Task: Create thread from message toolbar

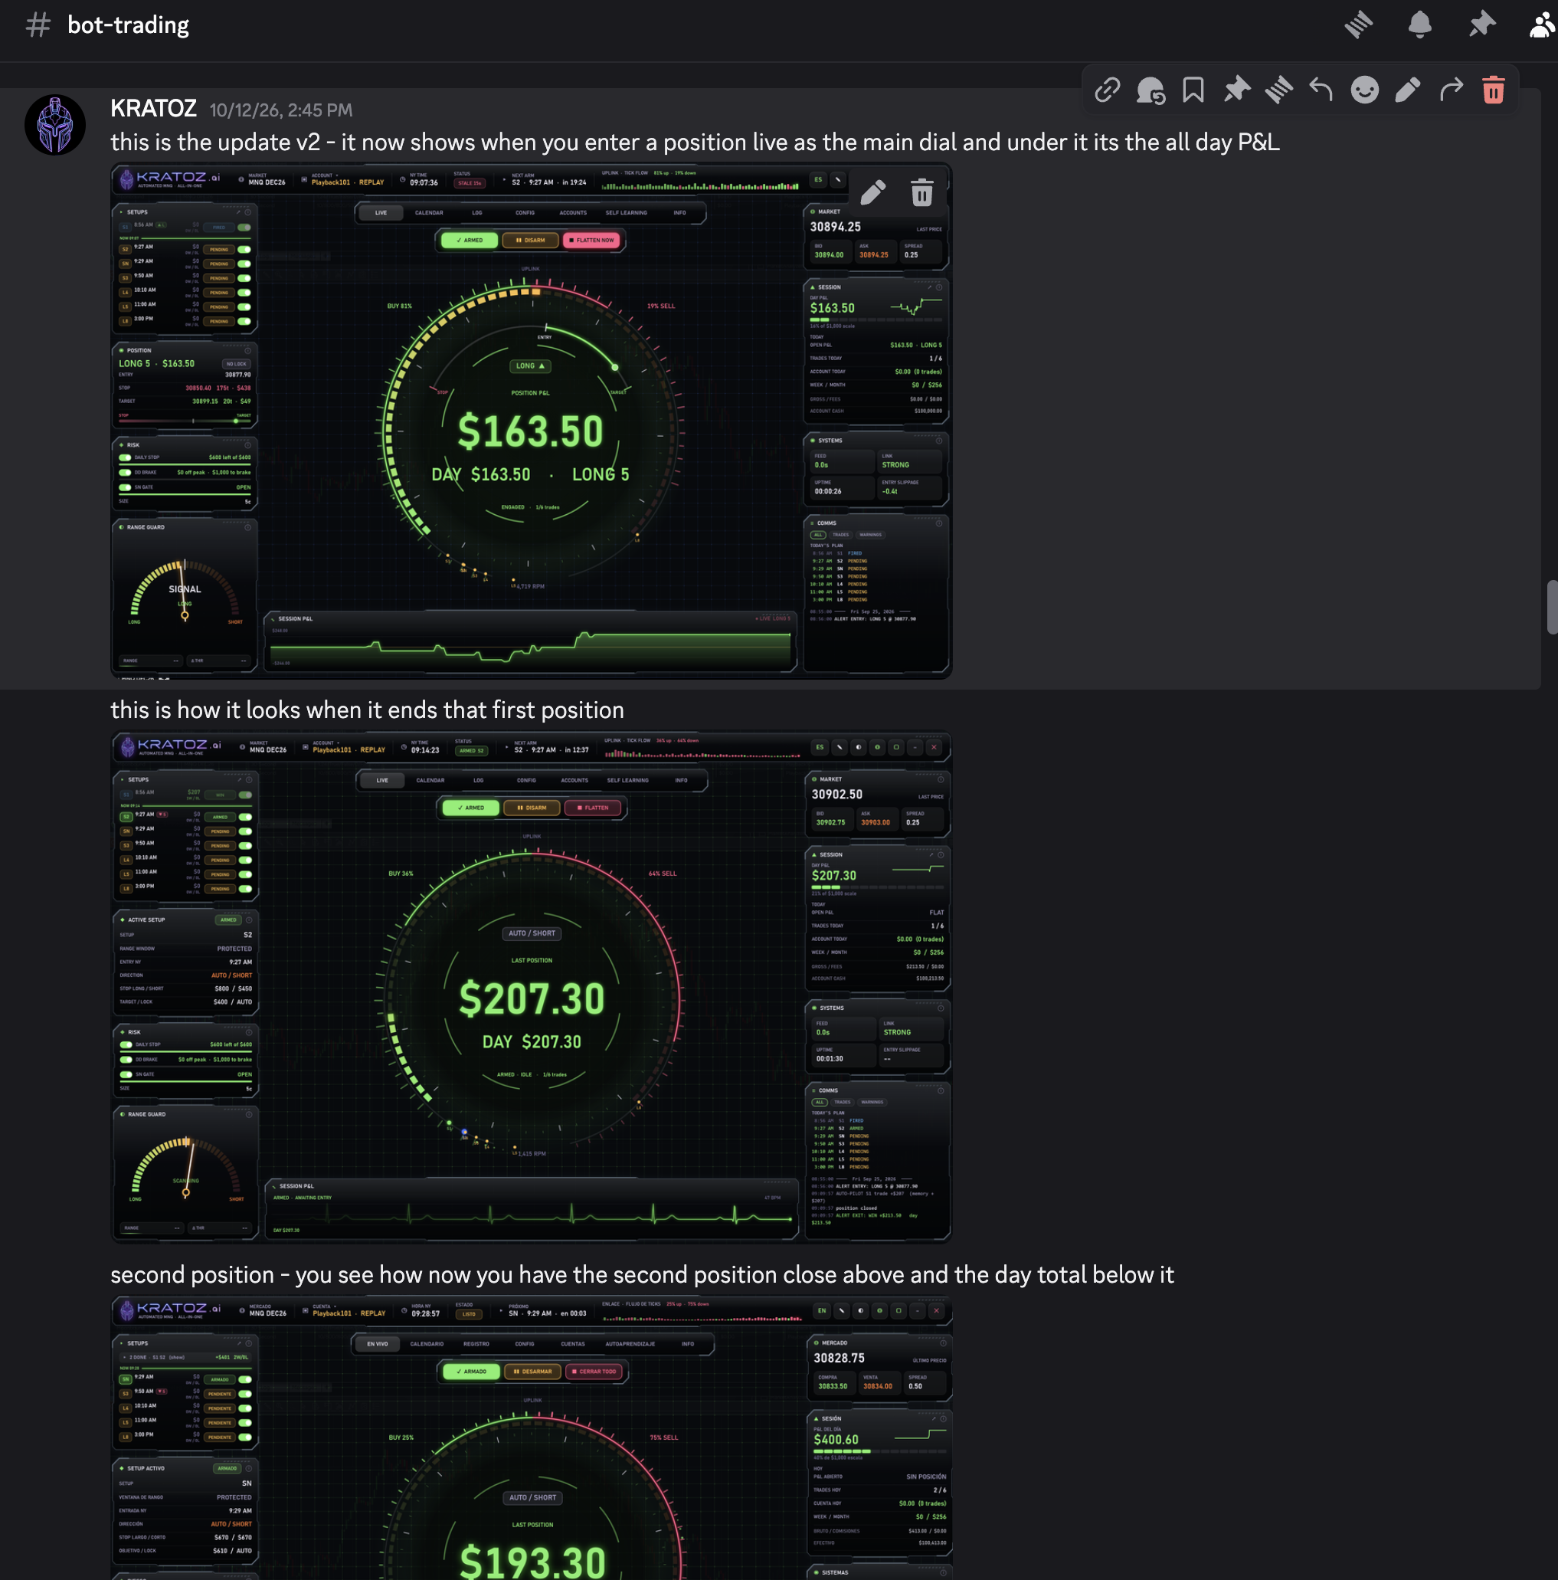Action: coord(1279,90)
